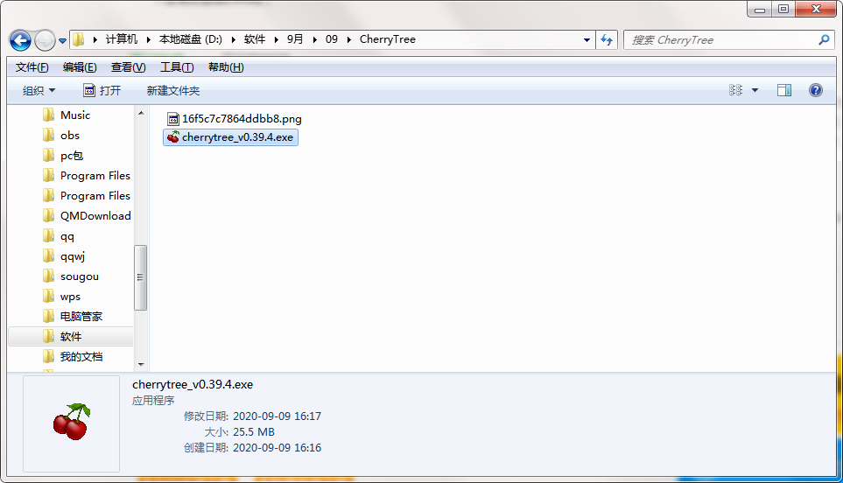Select the obs folder in sidebar
This screenshot has width=843, height=483.
[x=70, y=136]
